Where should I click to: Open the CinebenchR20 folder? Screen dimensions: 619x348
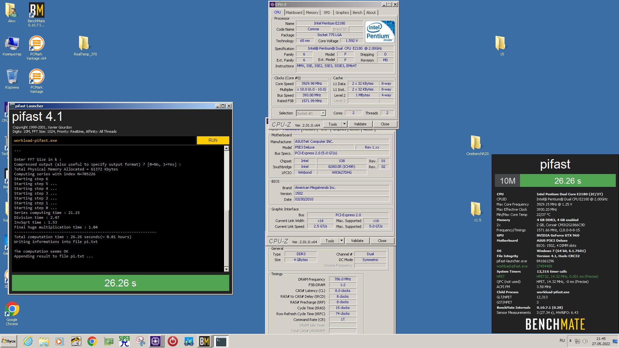pos(477,145)
